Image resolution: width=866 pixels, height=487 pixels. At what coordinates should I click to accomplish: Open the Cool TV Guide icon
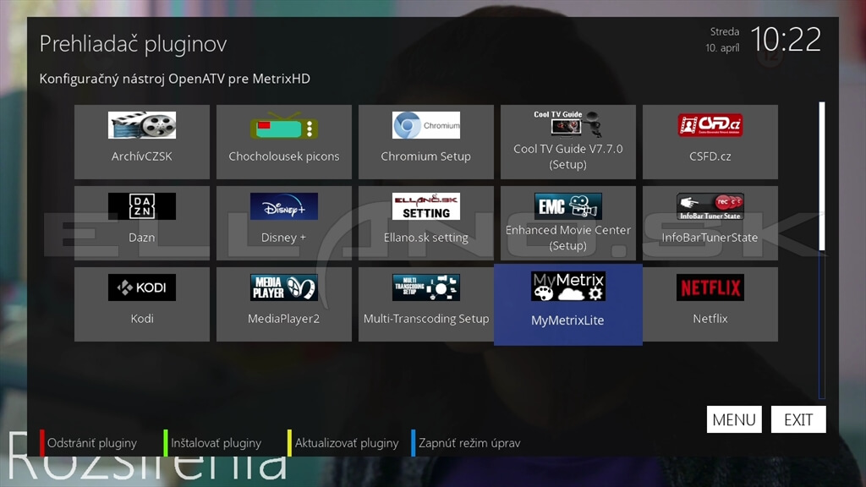[567, 123]
